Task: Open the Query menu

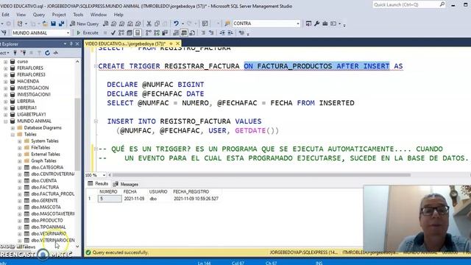Action: point(39,15)
